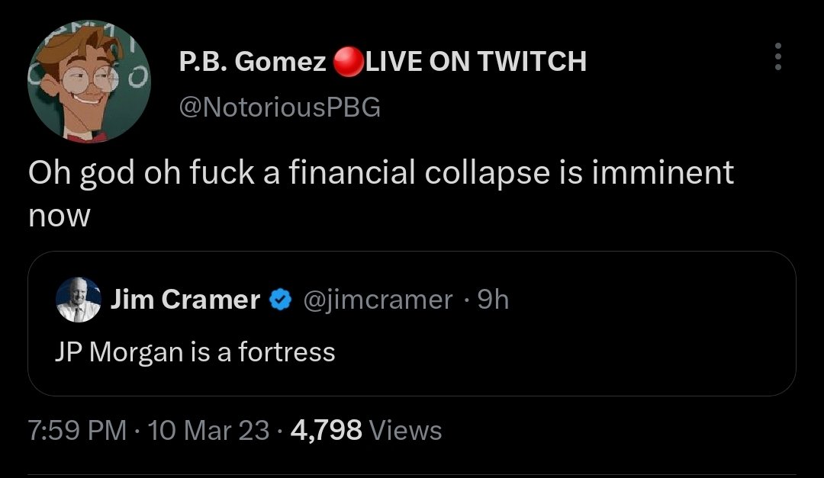Click the P.B. Gomez display name
The image size is (824, 478).
point(253,62)
